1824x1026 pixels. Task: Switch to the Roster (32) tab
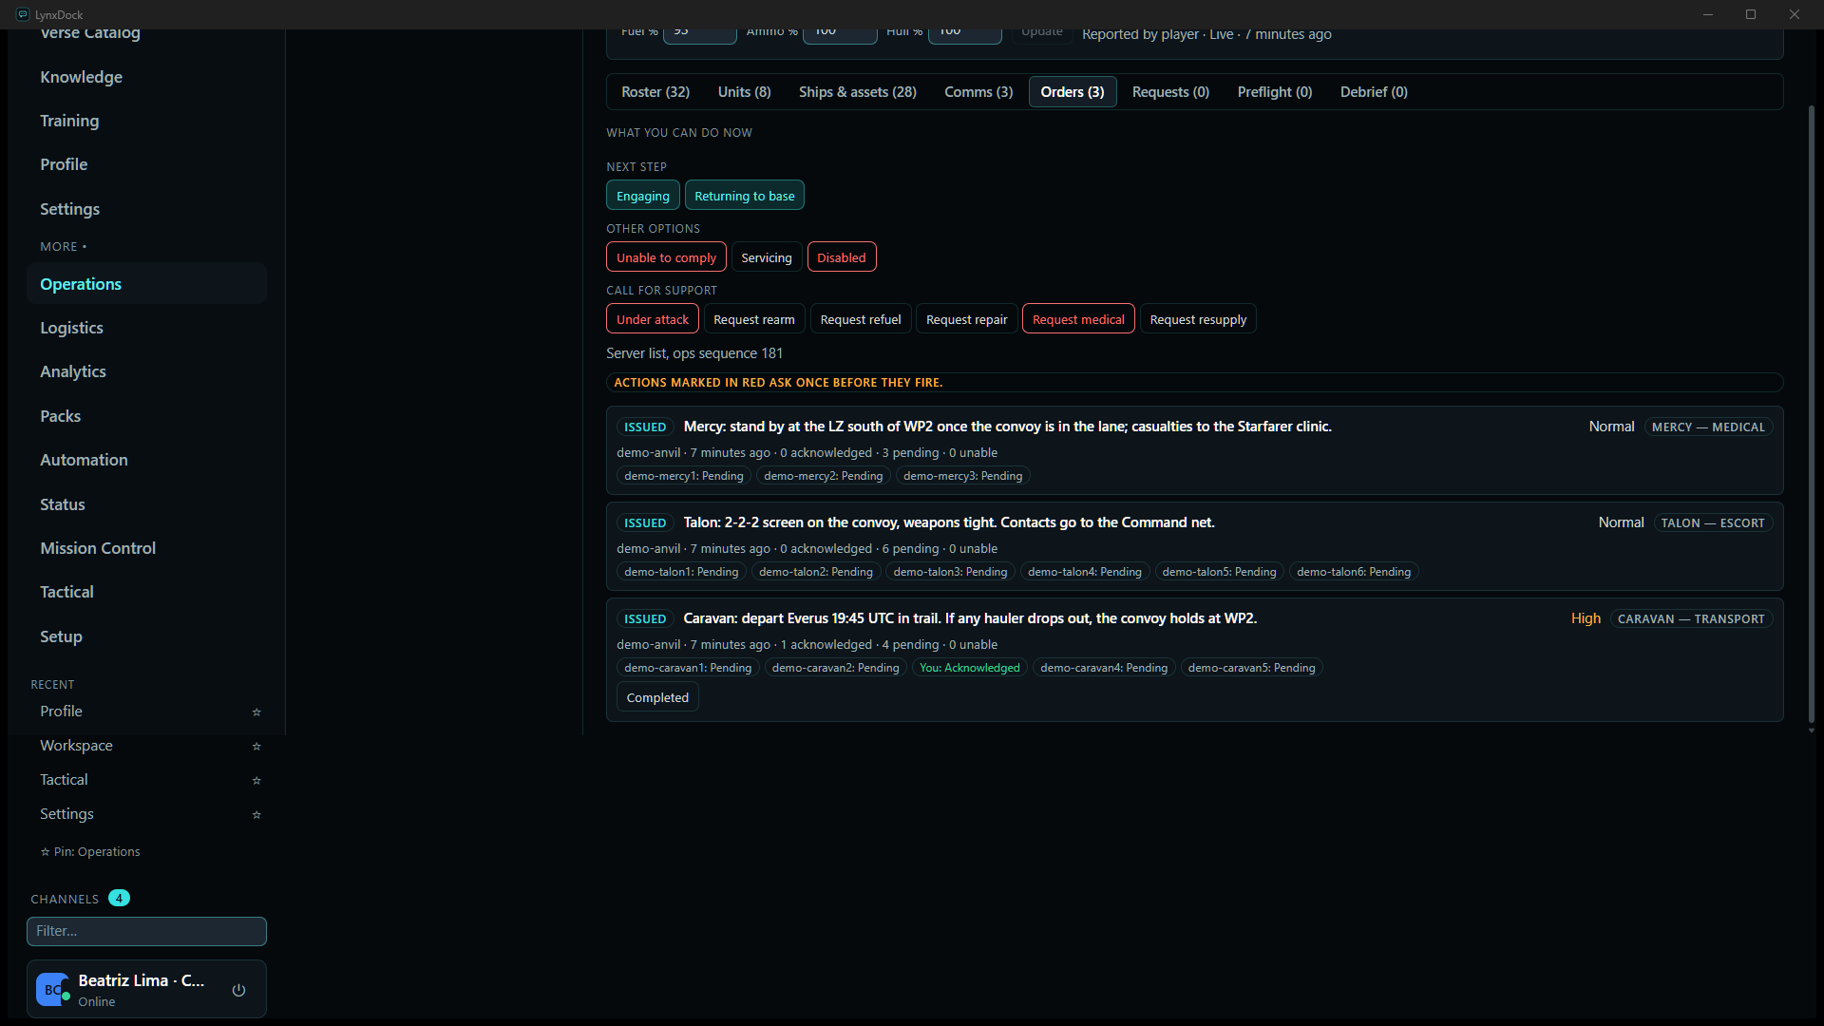(x=655, y=92)
